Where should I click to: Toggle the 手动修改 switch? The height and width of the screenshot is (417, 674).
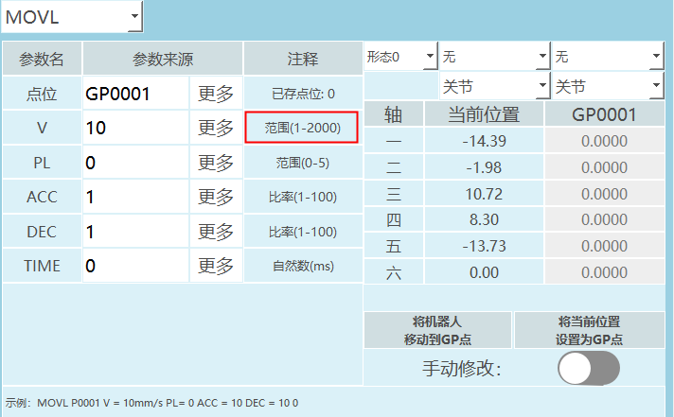pos(589,369)
